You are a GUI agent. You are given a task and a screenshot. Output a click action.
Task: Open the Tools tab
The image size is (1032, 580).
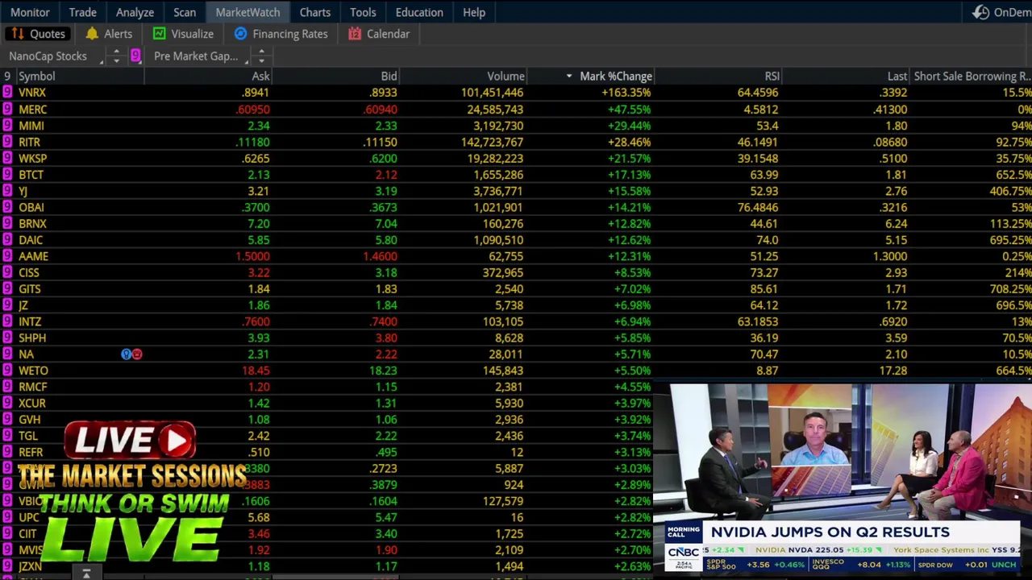(363, 12)
